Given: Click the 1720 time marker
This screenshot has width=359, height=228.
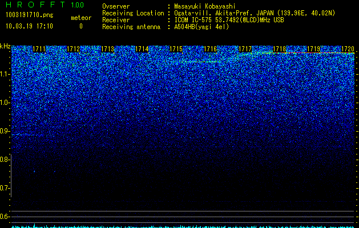Looking at the screenshot, I should pyautogui.click(x=348, y=49).
